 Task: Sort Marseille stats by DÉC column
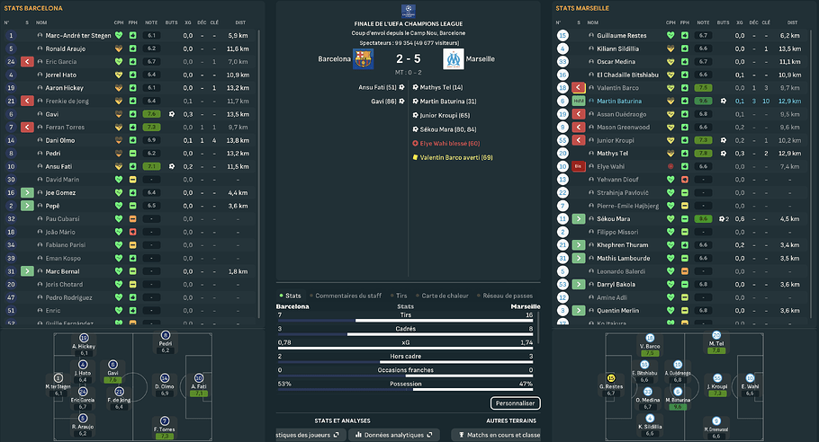(753, 22)
